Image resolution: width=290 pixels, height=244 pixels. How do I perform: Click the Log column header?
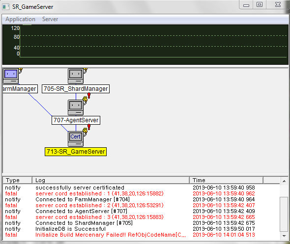pos(111,180)
